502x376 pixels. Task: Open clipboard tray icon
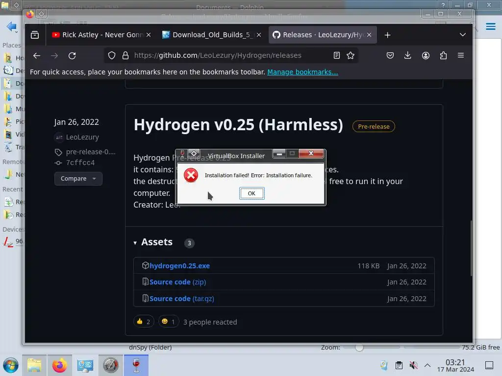tap(399, 365)
